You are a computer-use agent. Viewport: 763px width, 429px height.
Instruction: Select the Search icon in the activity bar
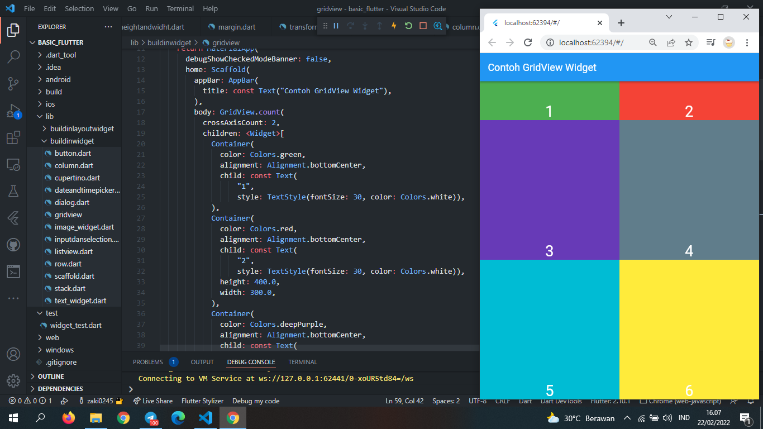pyautogui.click(x=13, y=56)
